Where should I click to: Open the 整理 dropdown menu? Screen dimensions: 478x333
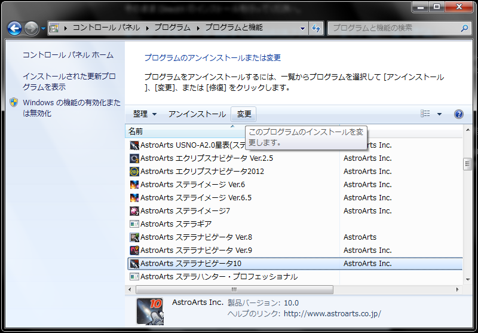pyautogui.click(x=145, y=114)
